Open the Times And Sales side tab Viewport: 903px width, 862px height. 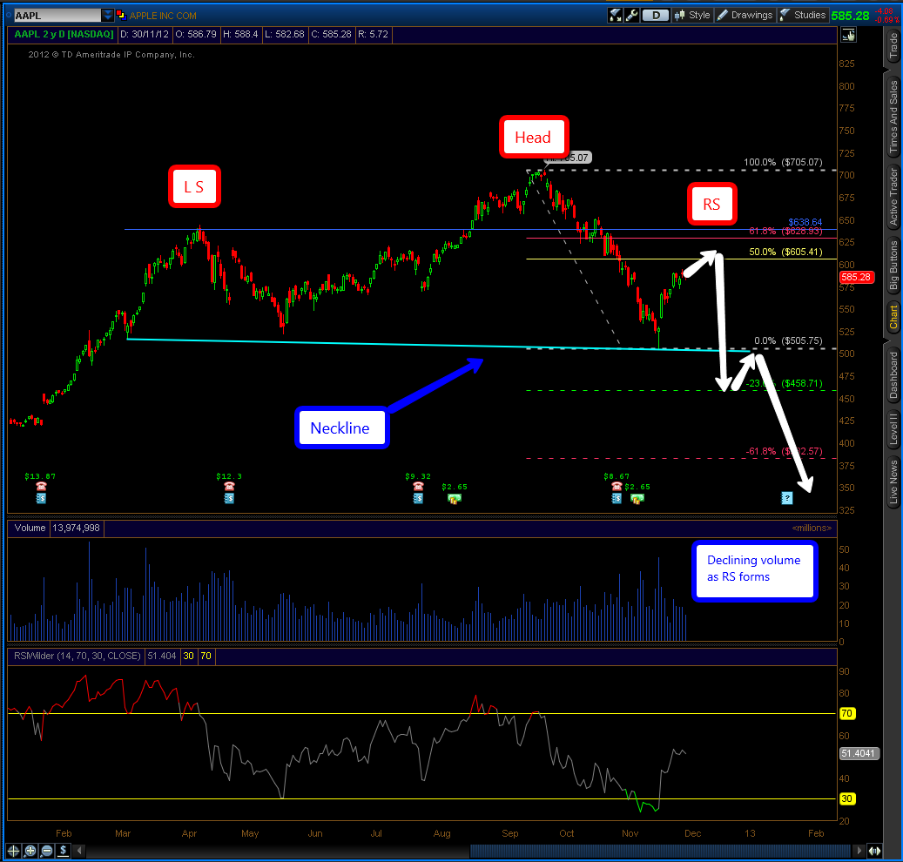tap(893, 117)
